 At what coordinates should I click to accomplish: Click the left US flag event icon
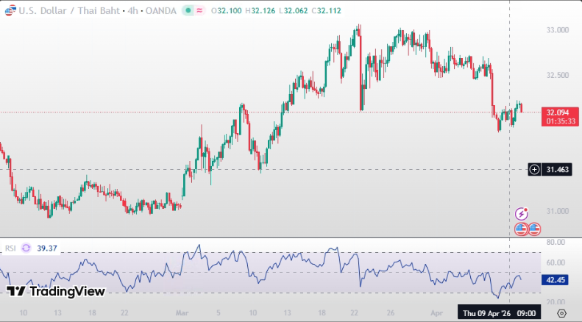(x=521, y=229)
